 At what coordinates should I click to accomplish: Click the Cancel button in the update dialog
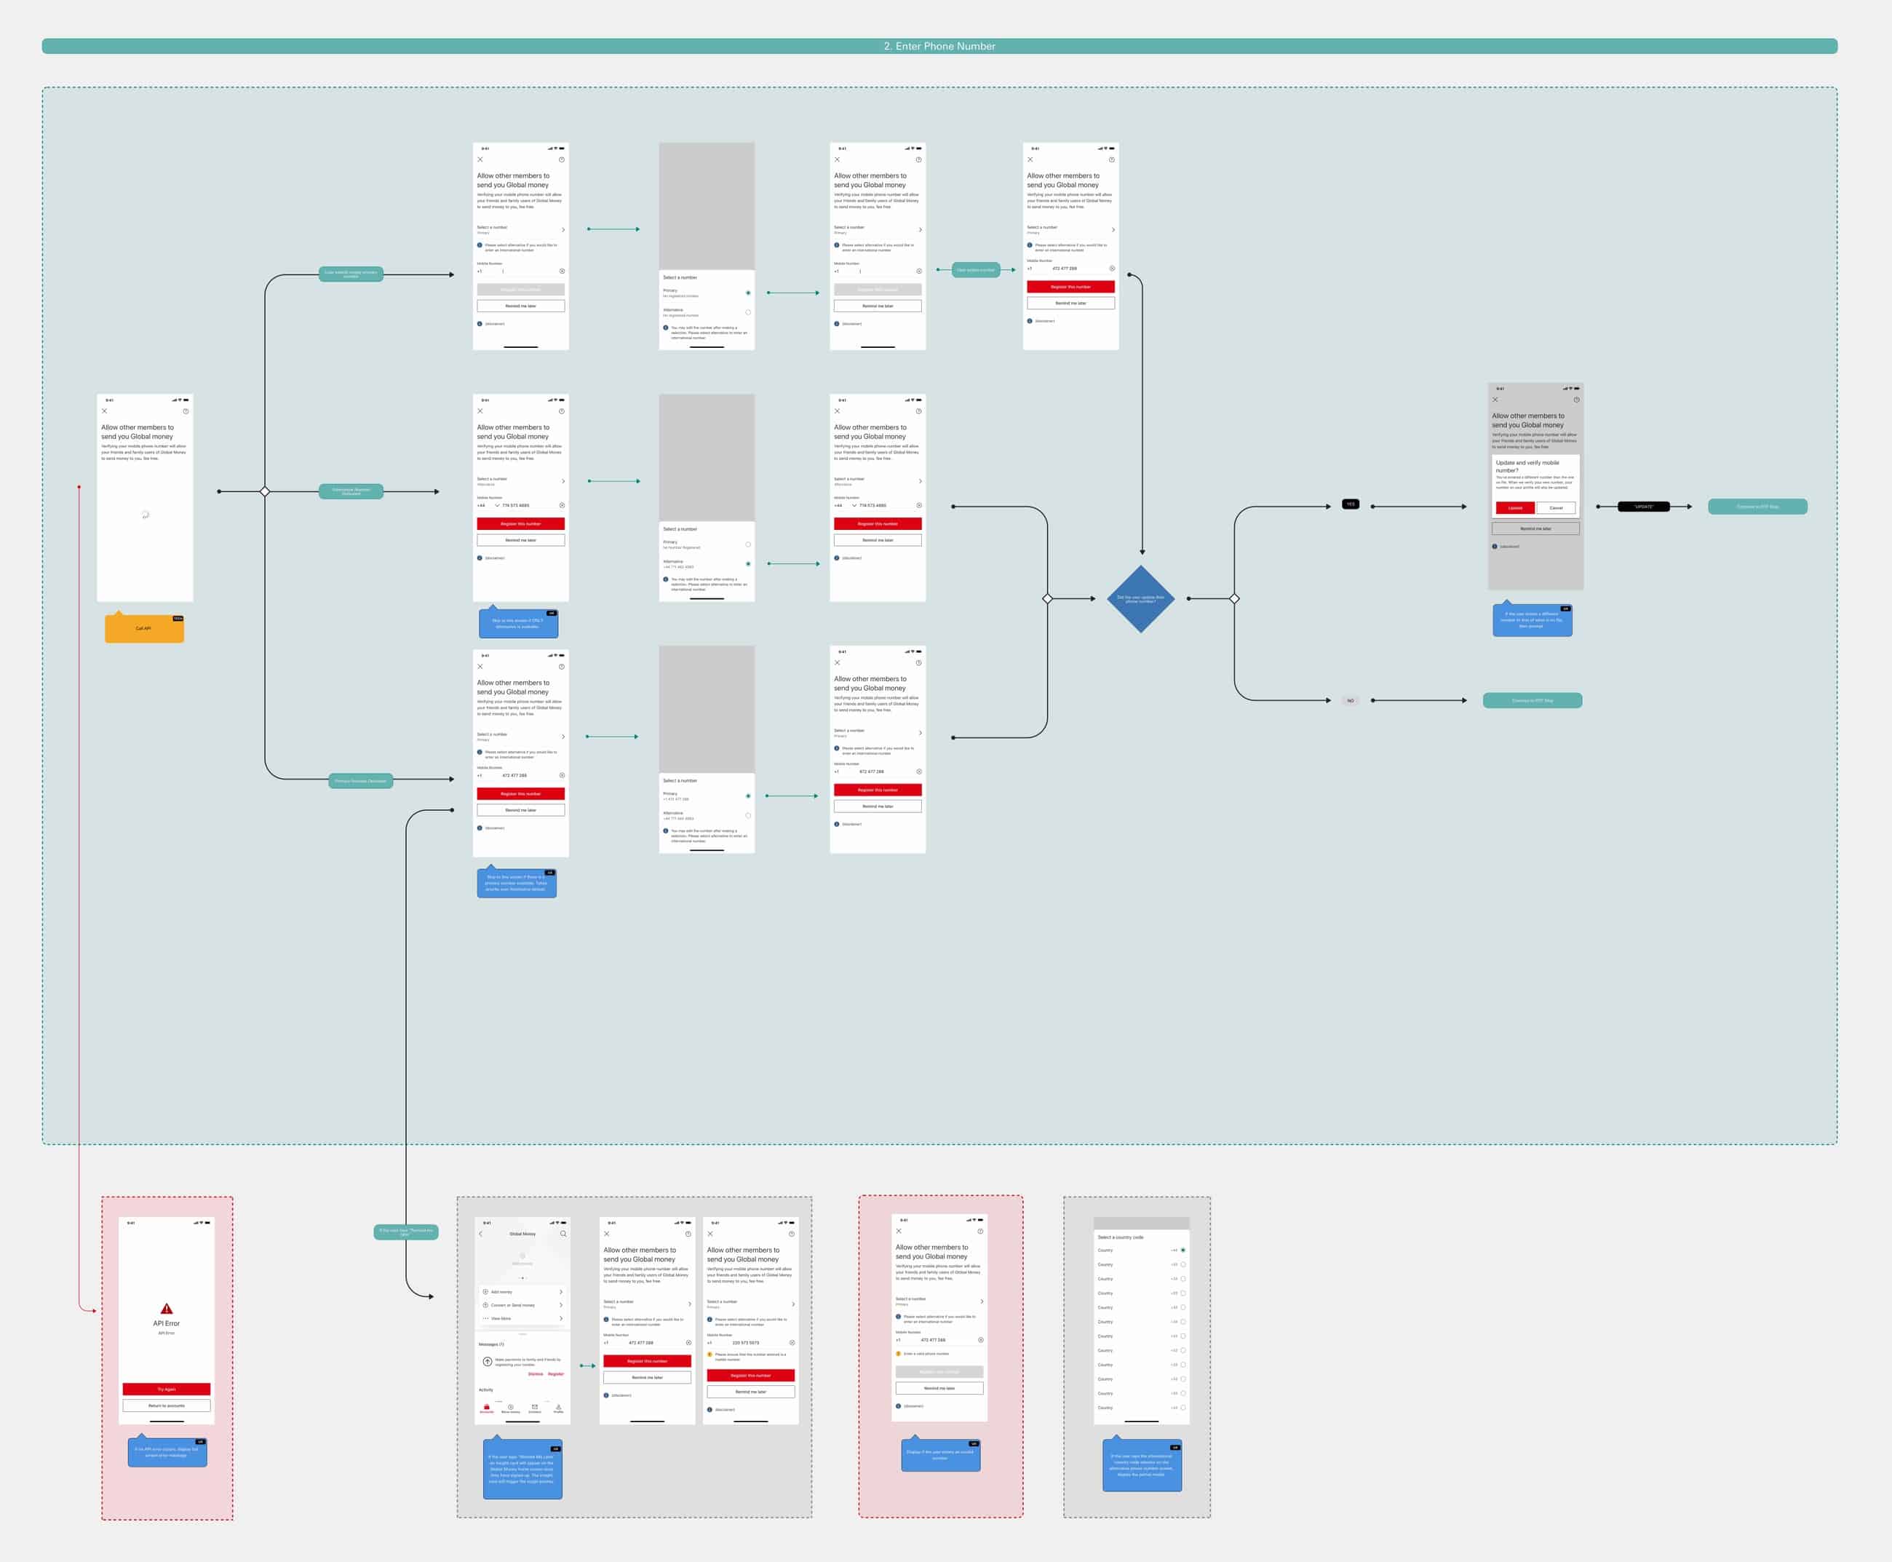pyautogui.click(x=1557, y=507)
